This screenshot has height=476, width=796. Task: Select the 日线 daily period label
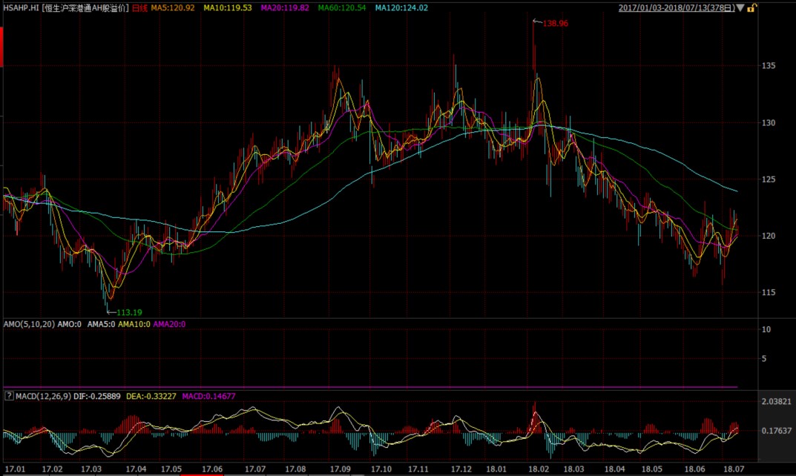point(139,7)
